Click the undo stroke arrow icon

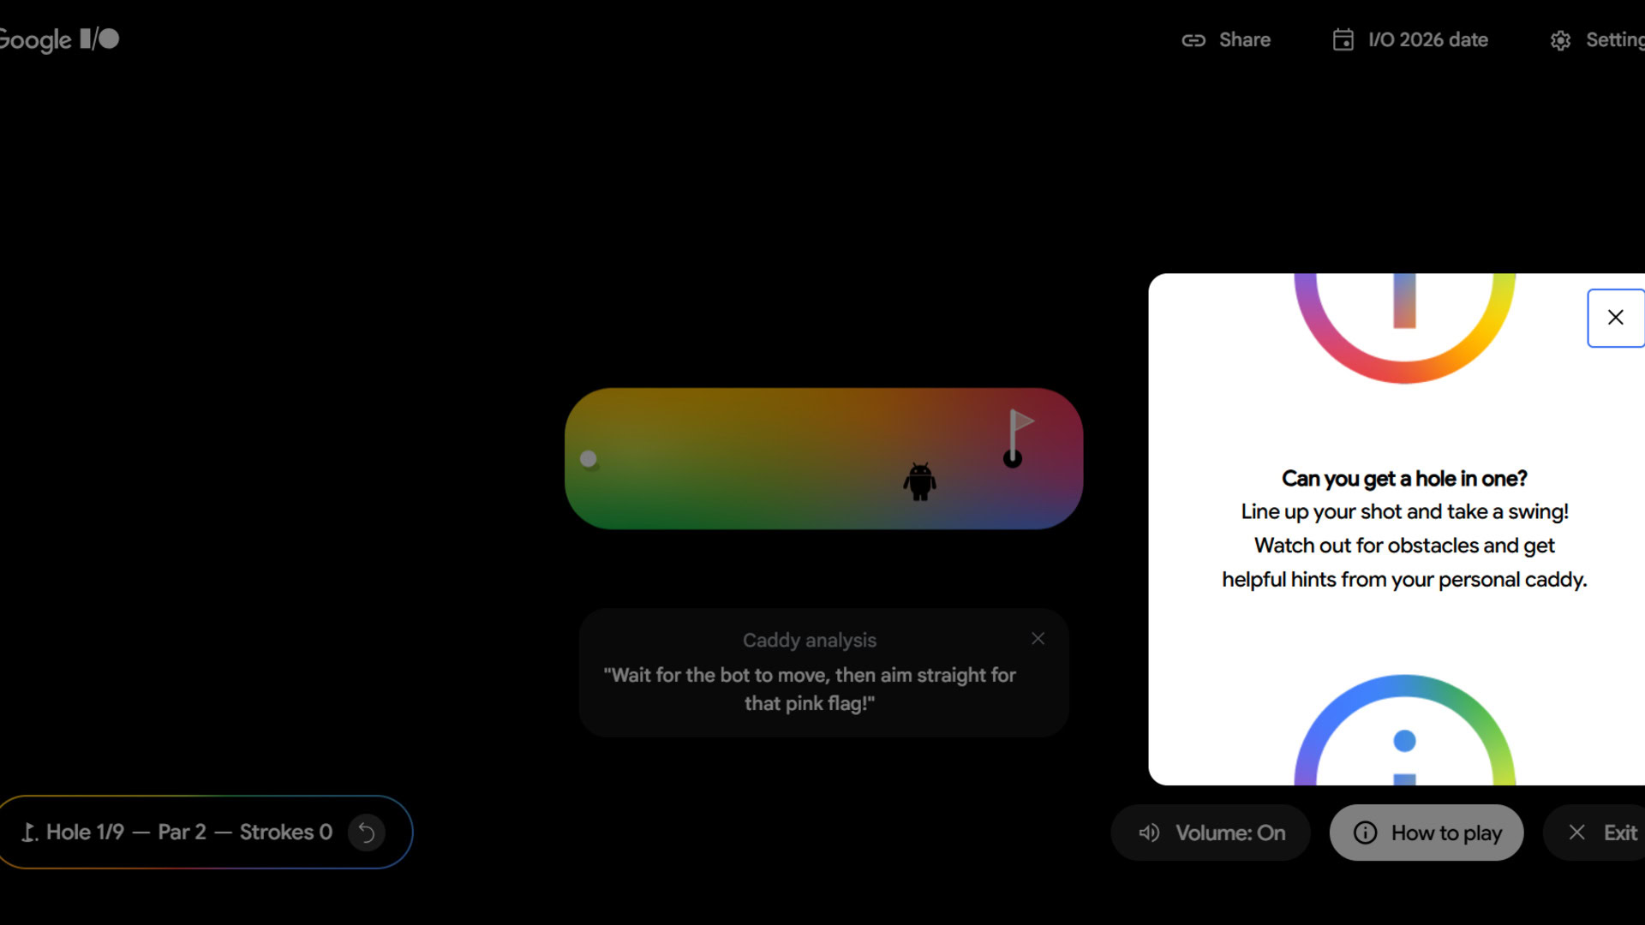(367, 832)
